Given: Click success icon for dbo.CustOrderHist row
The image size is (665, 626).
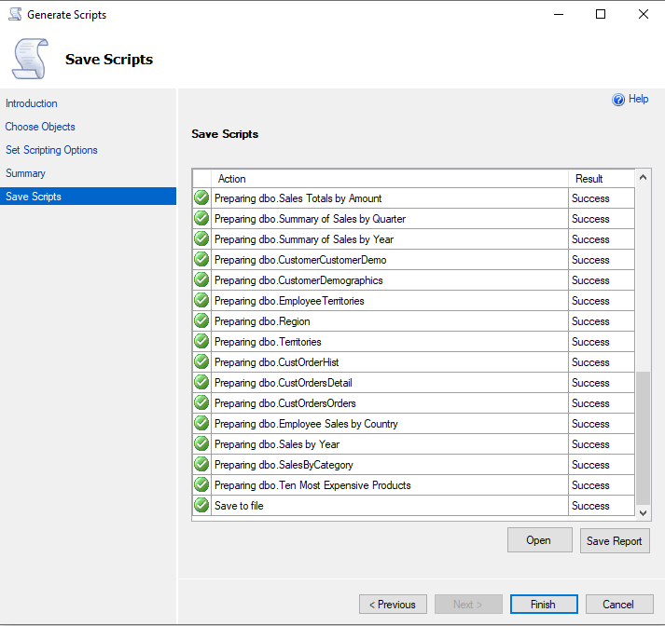Looking at the screenshot, I should tap(201, 362).
